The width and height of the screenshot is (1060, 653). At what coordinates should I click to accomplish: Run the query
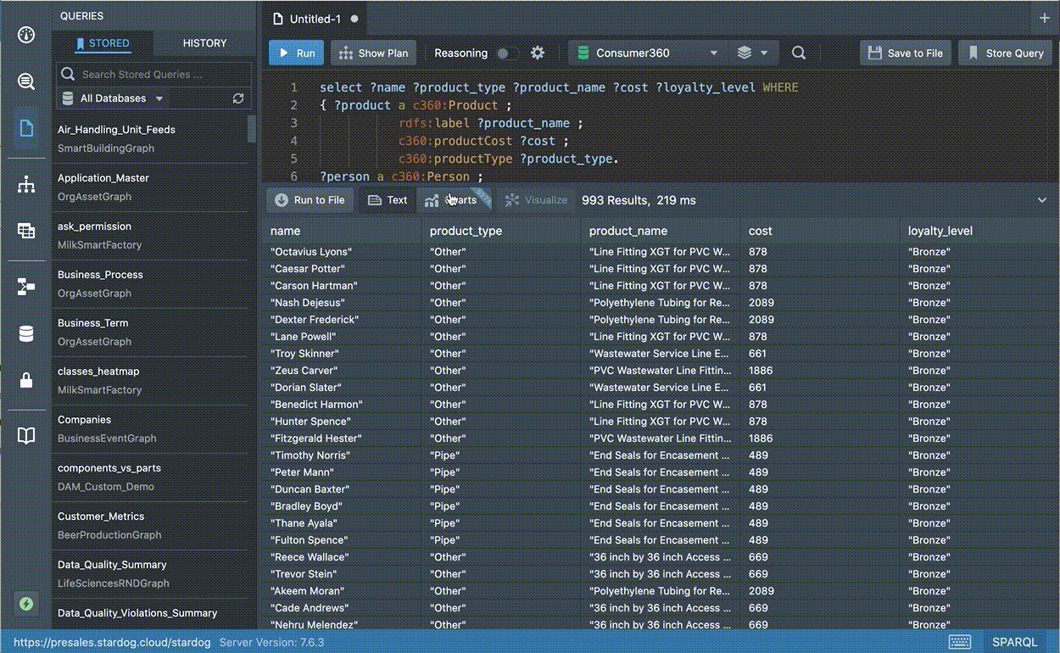(296, 53)
